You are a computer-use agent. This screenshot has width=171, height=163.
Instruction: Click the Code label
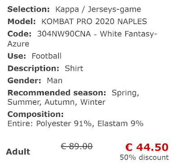pos(19,34)
